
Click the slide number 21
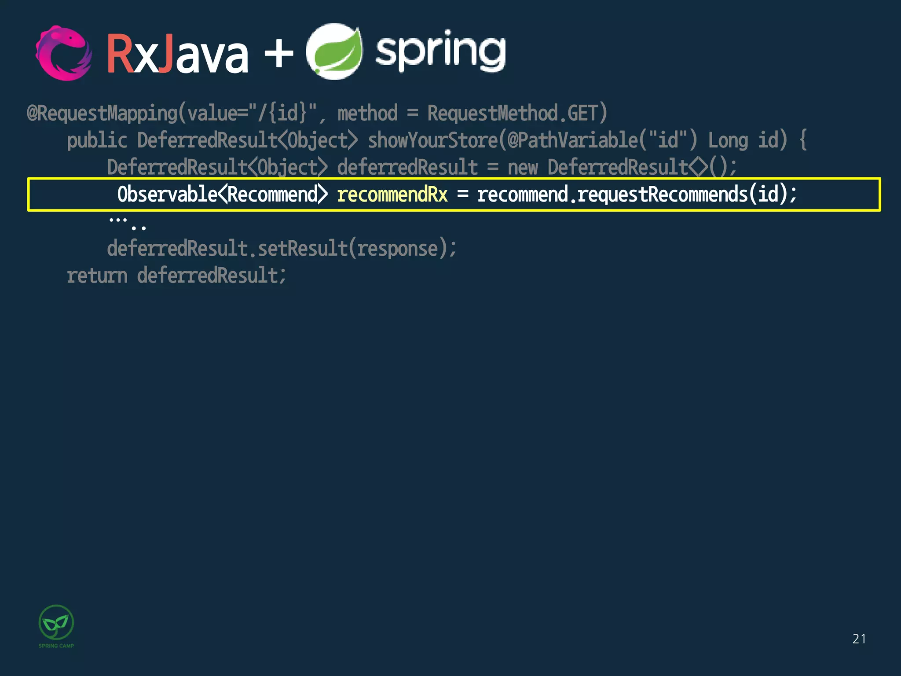tap(859, 639)
